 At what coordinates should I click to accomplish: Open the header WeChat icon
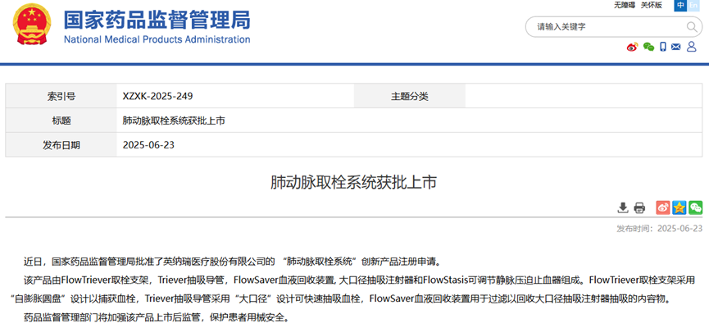(649, 47)
